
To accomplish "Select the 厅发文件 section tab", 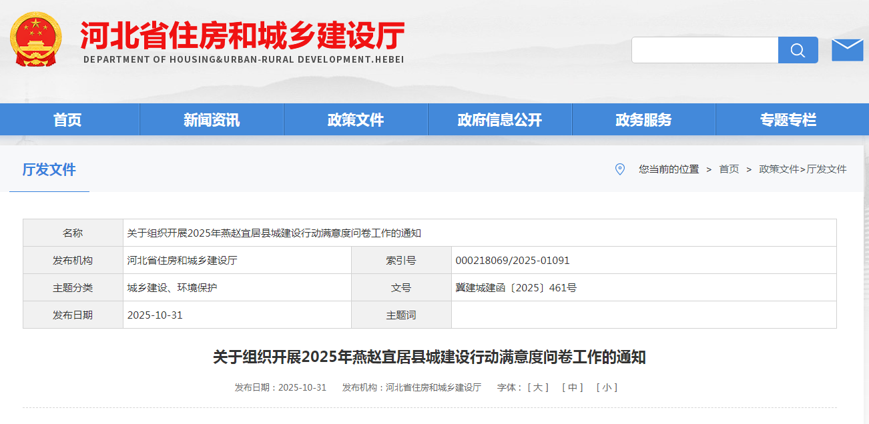I will click(49, 169).
